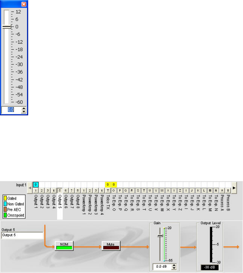Select the To Exp. R column button
The height and width of the screenshot is (273, 243).
(132, 190)
